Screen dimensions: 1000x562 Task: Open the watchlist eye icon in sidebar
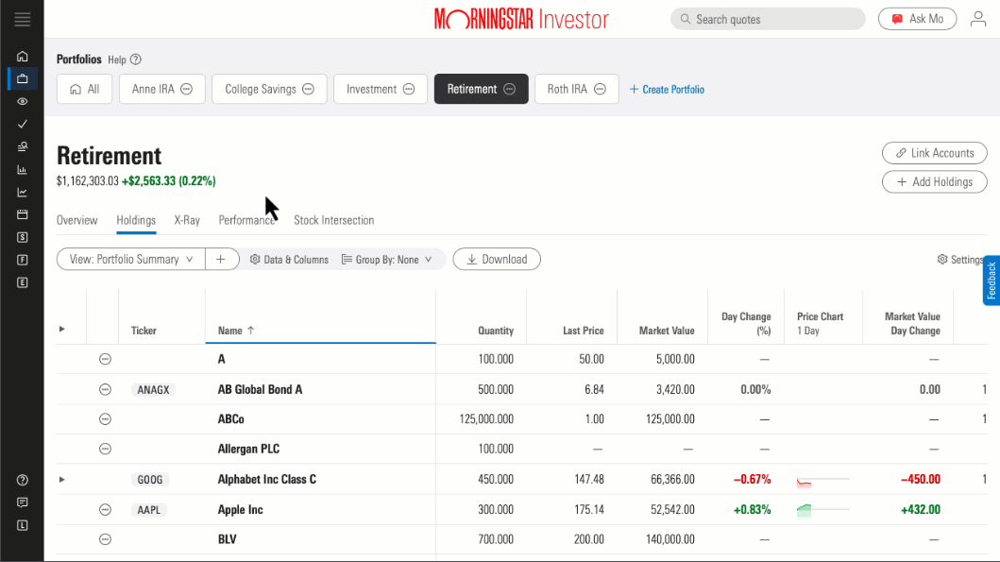(x=23, y=101)
